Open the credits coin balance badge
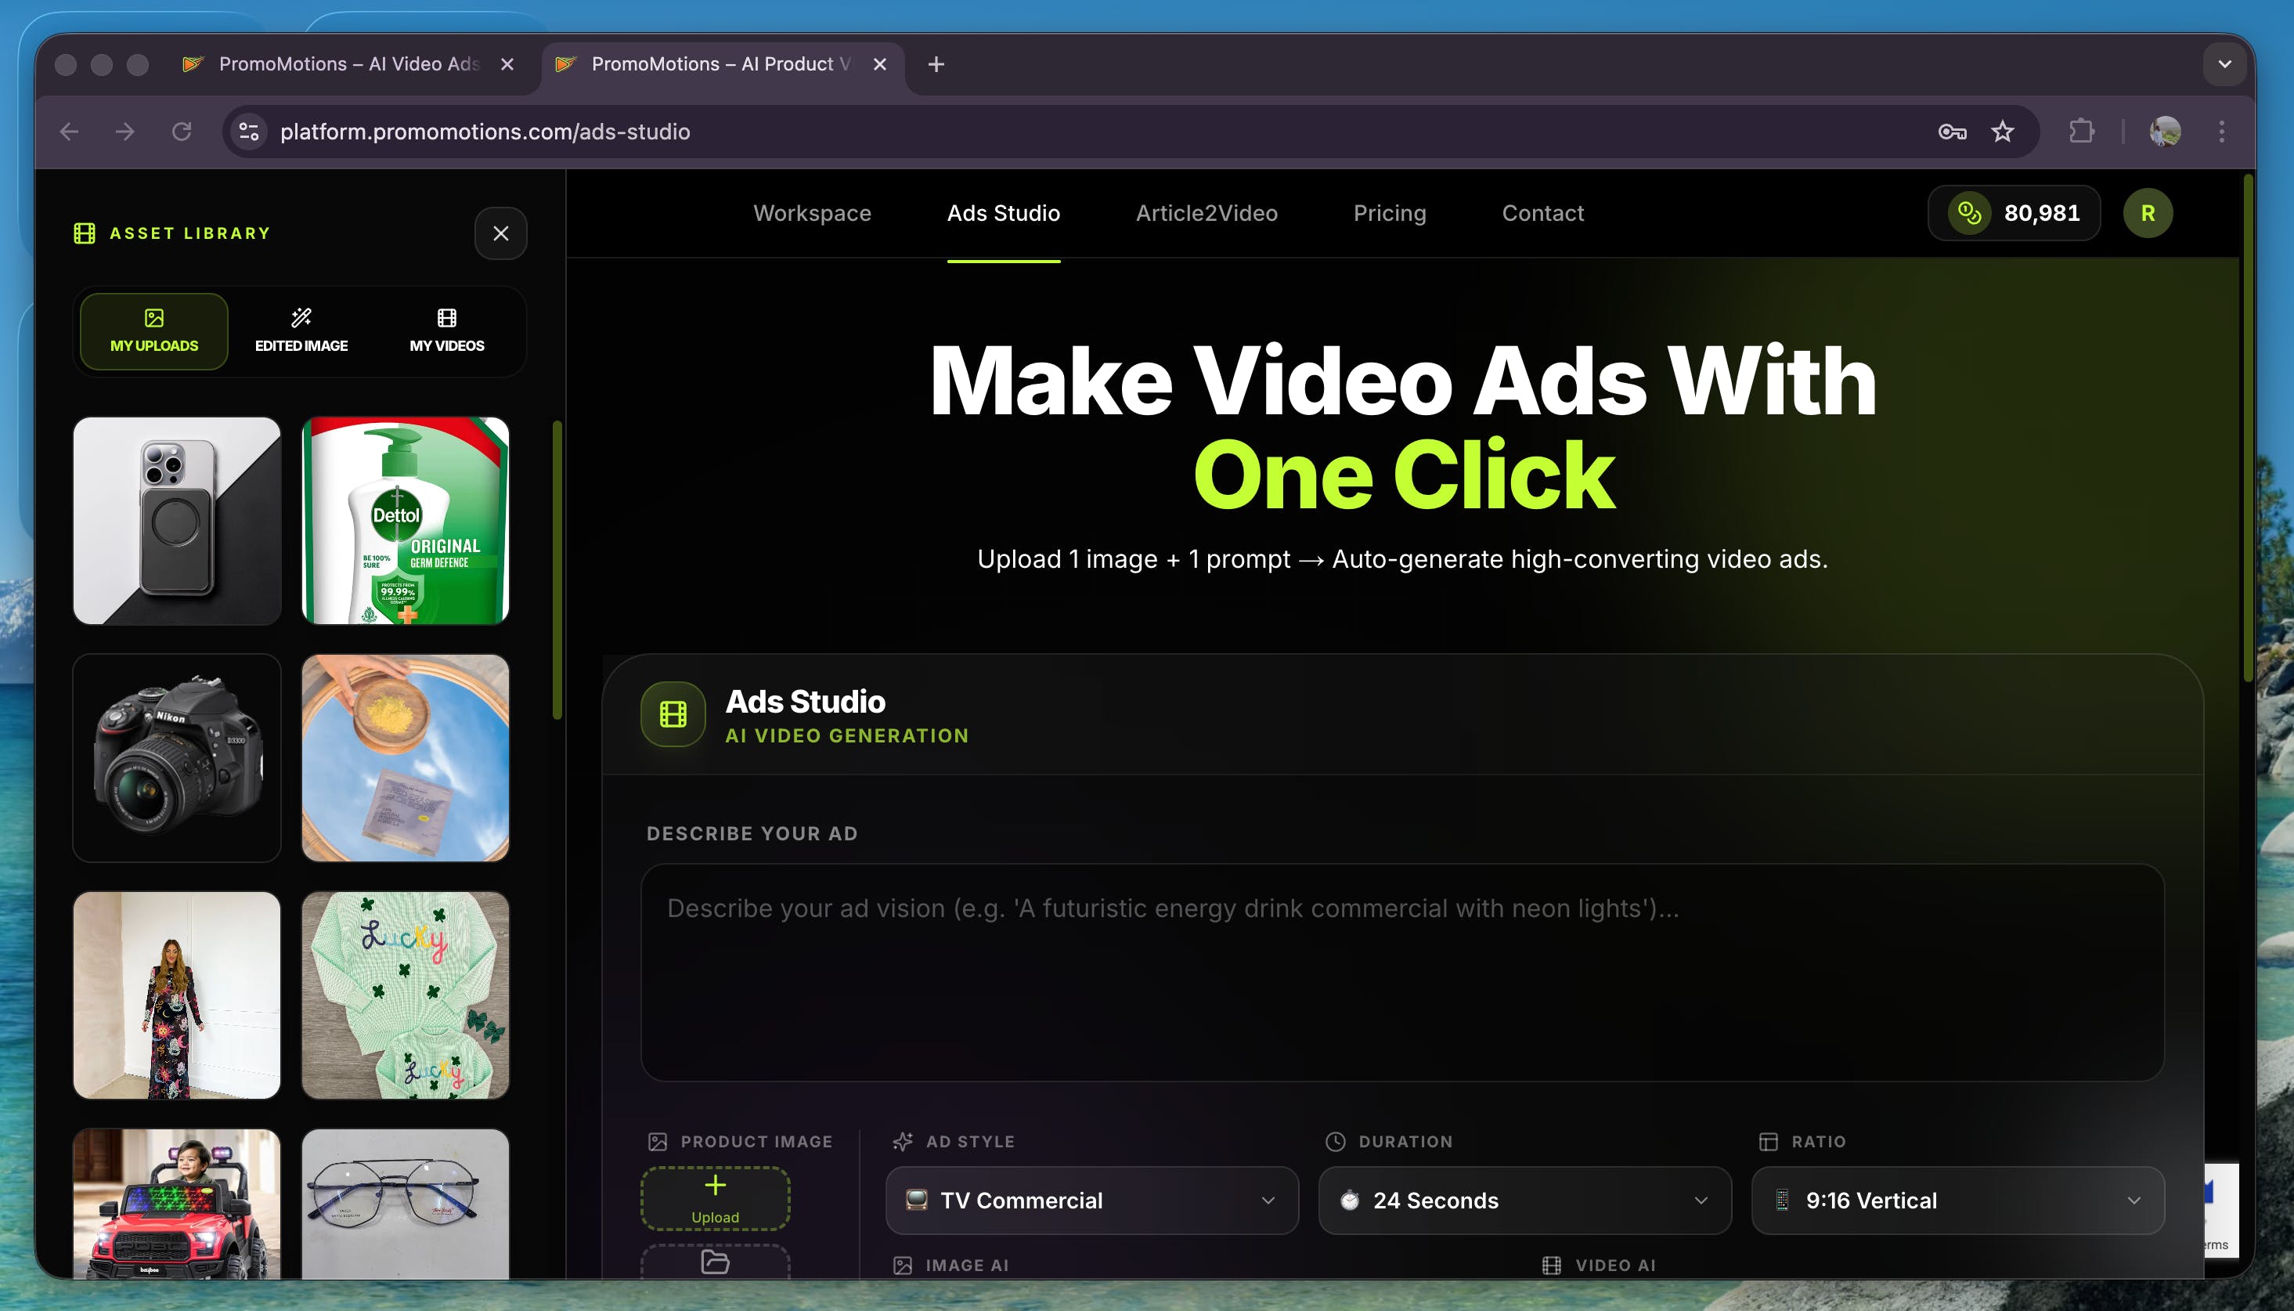This screenshot has width=2294, height=1311. pyautogui.click(x=2013, y=213)
